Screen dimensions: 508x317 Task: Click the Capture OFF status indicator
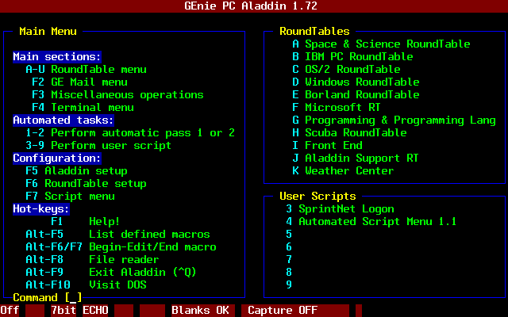(295, 310)
